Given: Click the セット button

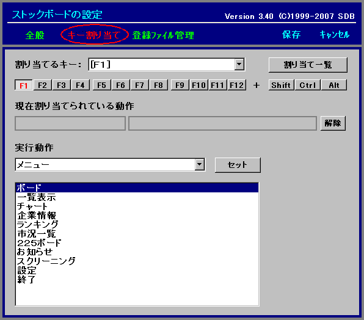Looking at the screenshot, I should [238, 165].
